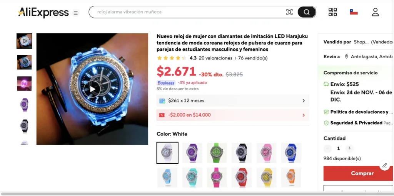Select the white watch color option
Screen dimensions: 394x196
(x=167, y=153)
